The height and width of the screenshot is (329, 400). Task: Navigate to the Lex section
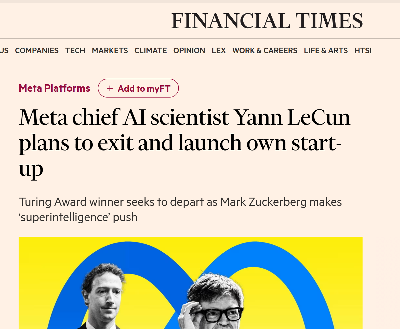219,51
